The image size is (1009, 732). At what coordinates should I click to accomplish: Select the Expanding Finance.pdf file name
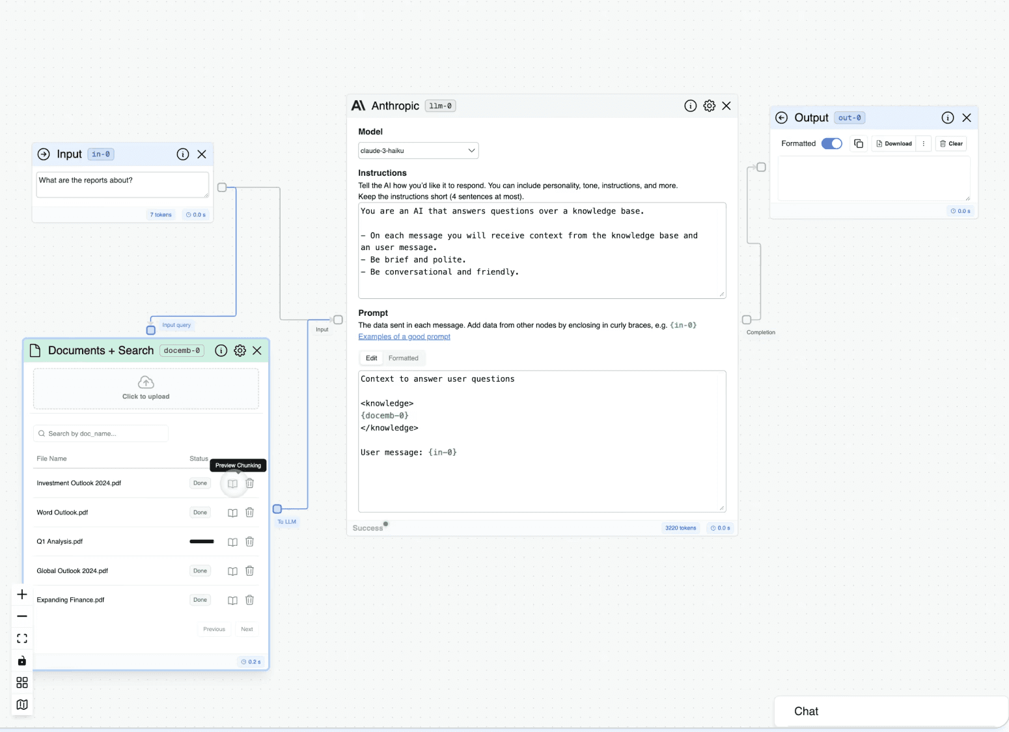(x=70, y=600)
